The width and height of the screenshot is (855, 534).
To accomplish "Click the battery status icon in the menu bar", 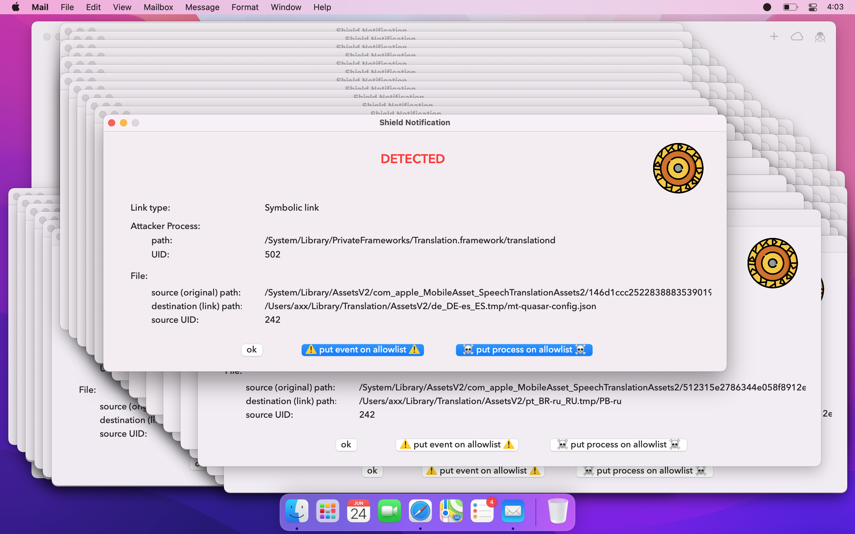I will coord(790,7).
